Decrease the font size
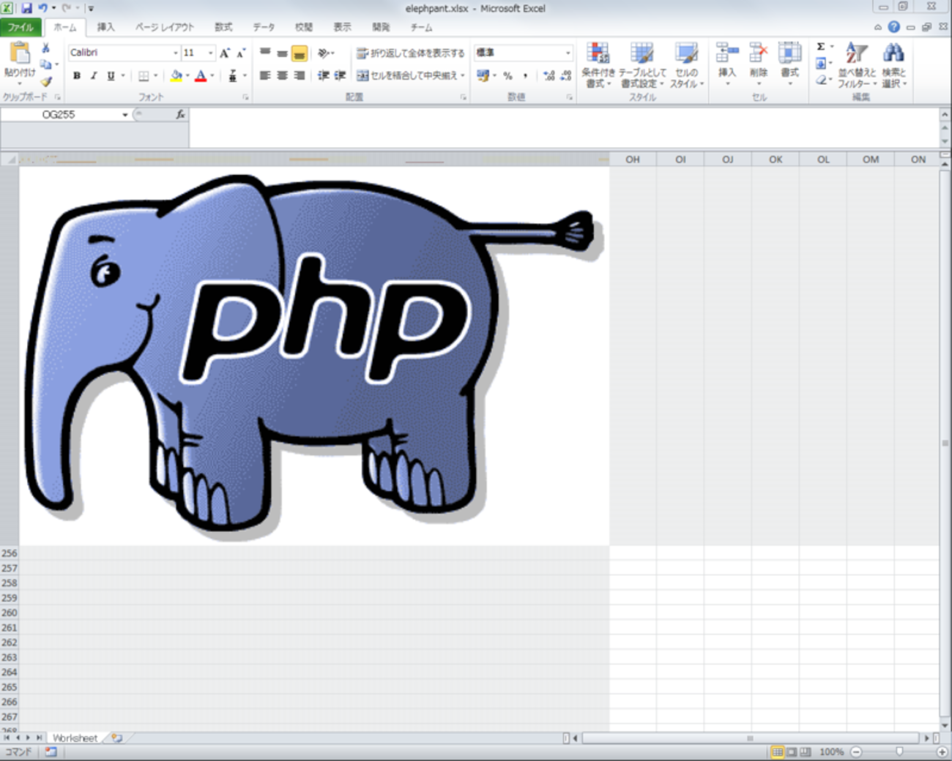Image resolution: width=952 pixels, height=761 pixels. (x=241, y=53)
